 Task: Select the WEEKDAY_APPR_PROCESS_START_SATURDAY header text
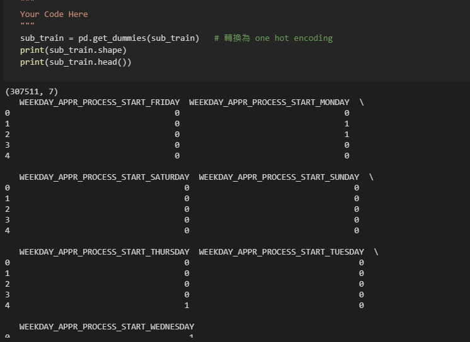coord(104,177)
